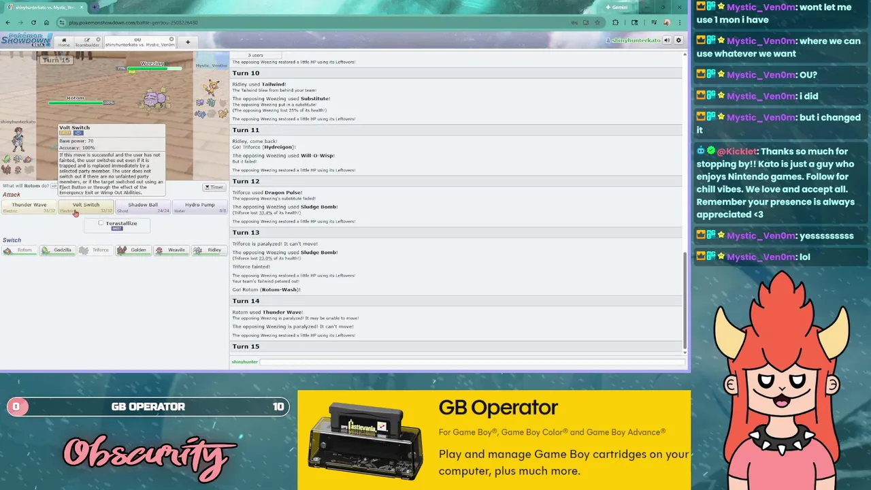Click the Pokemon Showdown logo

click(26, 40)
